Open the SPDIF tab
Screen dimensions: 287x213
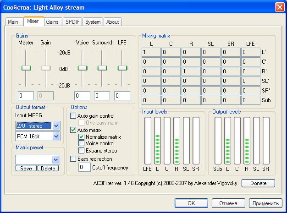(72, 22)
